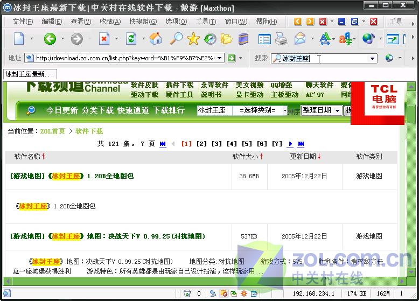Expand the dropdown next to Go button

[x=241, y=58]
